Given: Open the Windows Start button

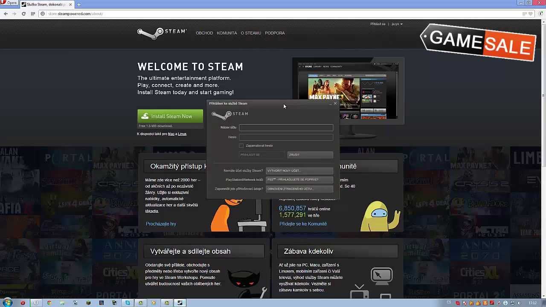Looking at the screenshot, I should [7, 303].
